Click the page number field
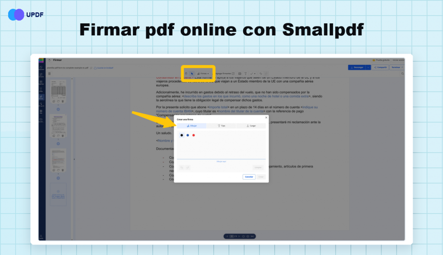This screenshot has width=443, height=255. [232, 236]
